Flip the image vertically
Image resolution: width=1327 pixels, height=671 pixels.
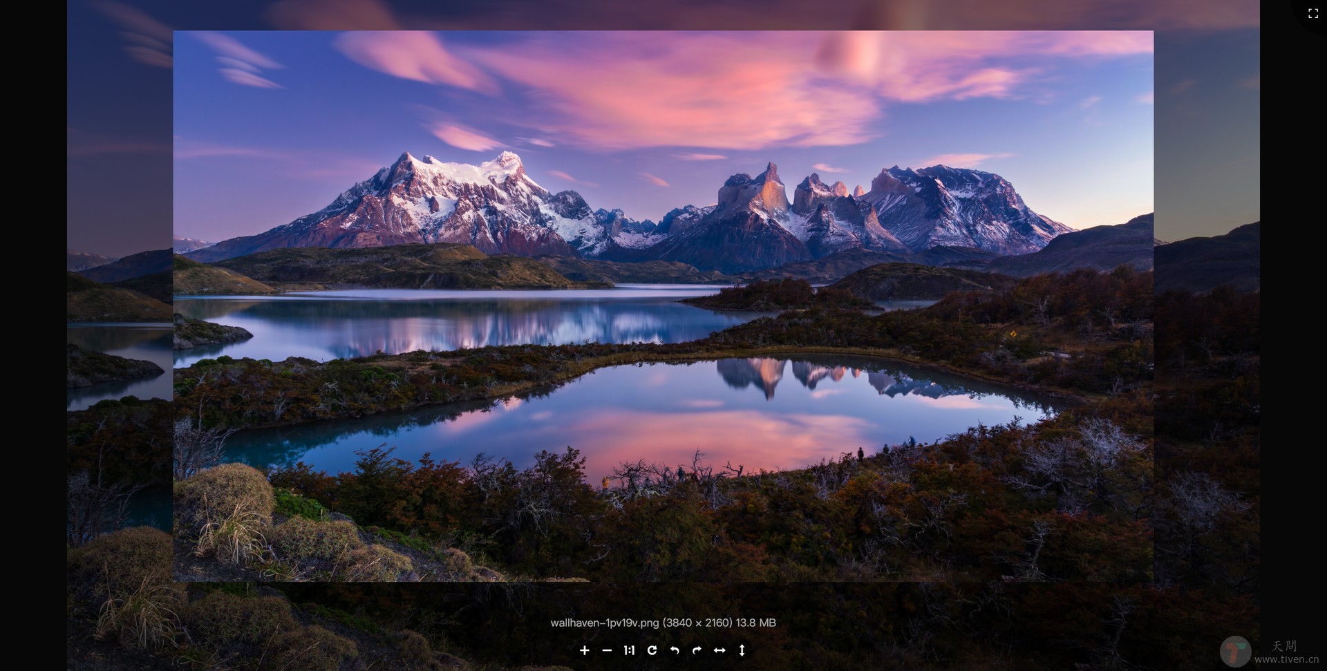click(742, 650)
